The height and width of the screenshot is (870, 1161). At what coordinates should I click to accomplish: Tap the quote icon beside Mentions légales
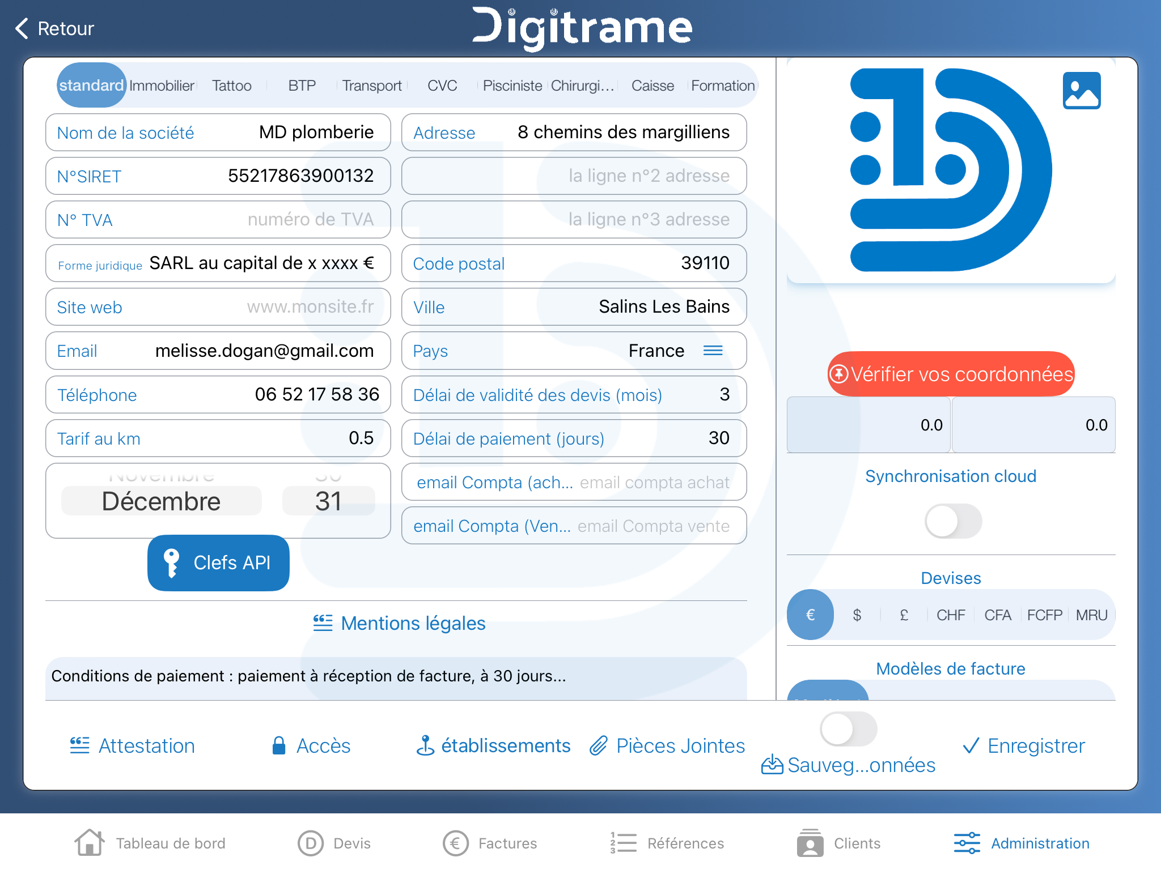point(323,623)
